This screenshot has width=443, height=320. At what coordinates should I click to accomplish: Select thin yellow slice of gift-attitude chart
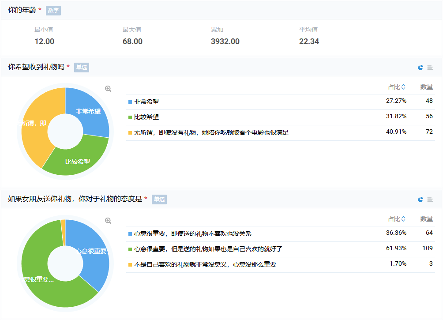(x=63, y=232)
